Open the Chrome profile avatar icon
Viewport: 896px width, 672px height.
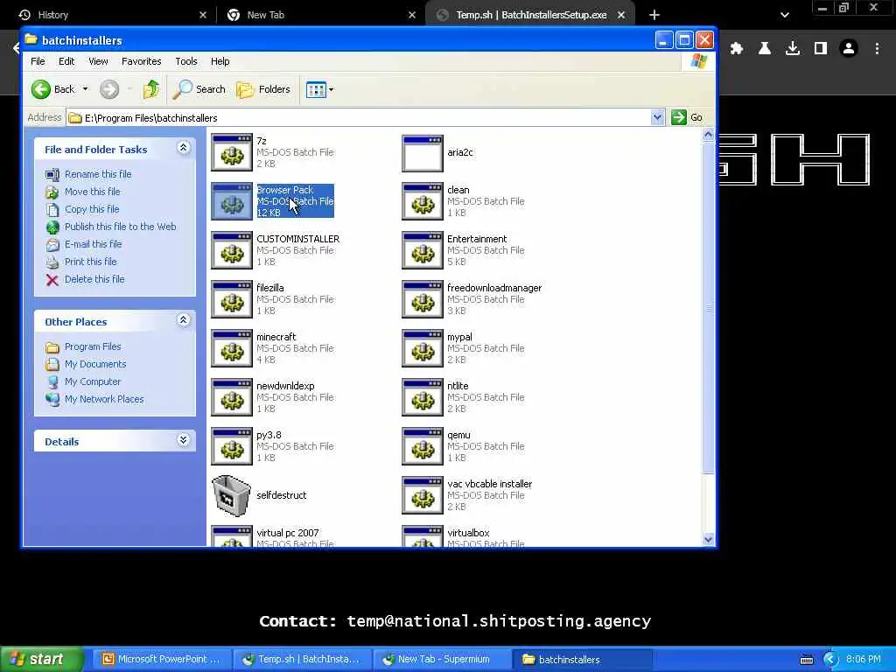coord(849,49)
